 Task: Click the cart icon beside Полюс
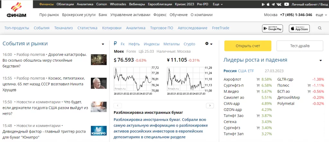click(309, 85)
